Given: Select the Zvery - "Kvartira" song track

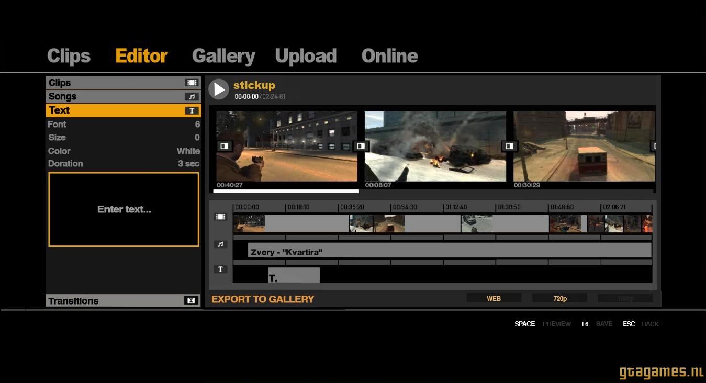Looking at the screenshot, I should pyautogui.click(x=450, y=250).
